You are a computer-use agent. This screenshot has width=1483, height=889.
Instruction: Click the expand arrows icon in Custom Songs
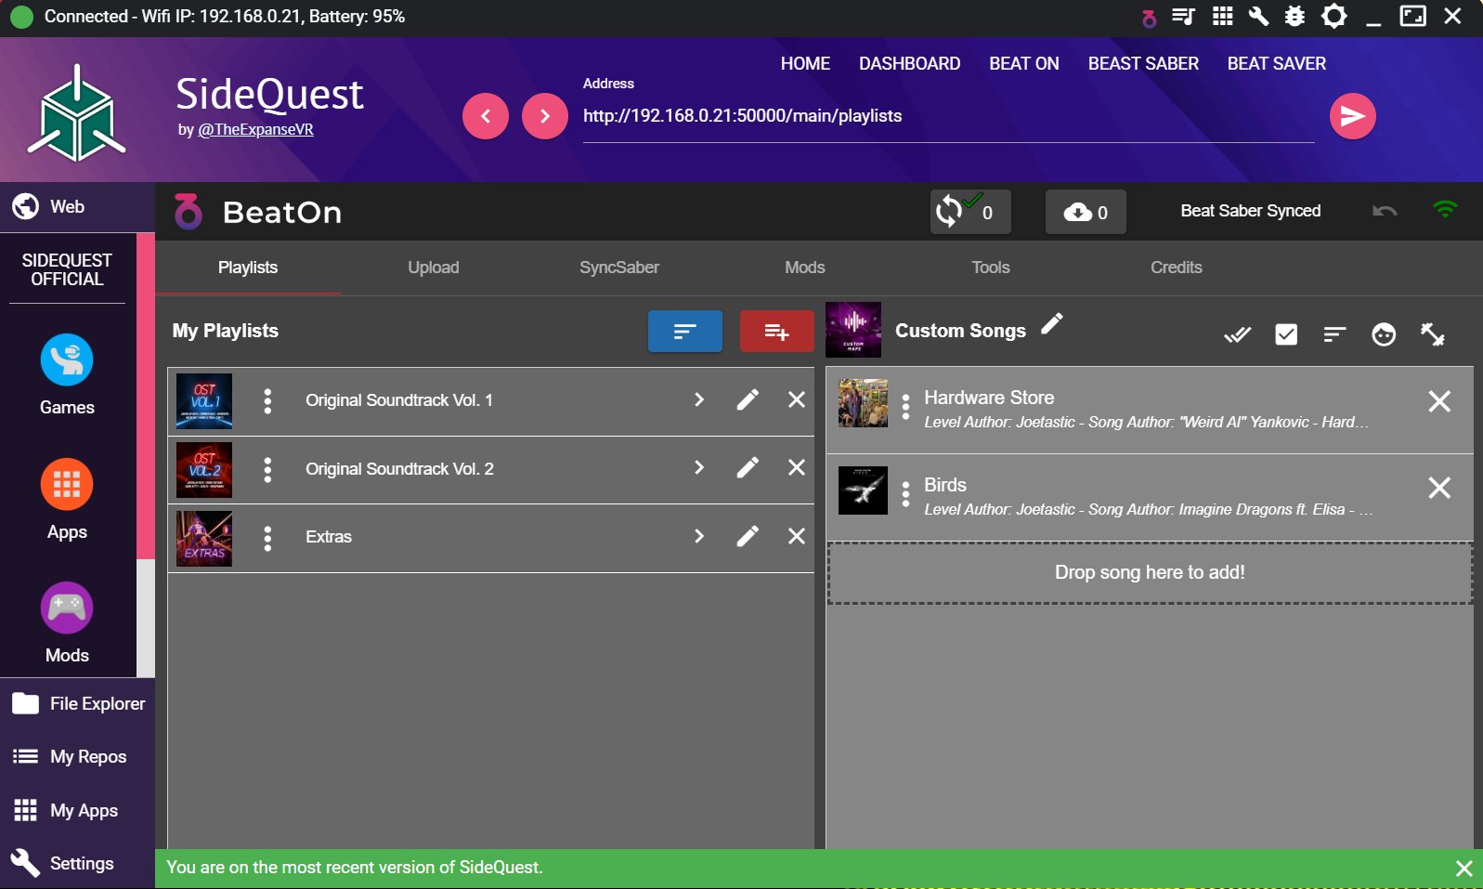(x=1433, y=334)
